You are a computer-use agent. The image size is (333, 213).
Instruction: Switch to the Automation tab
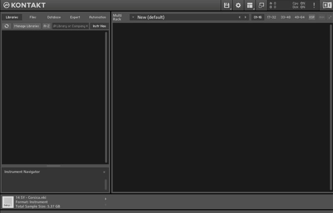click(x=97, y=17)
